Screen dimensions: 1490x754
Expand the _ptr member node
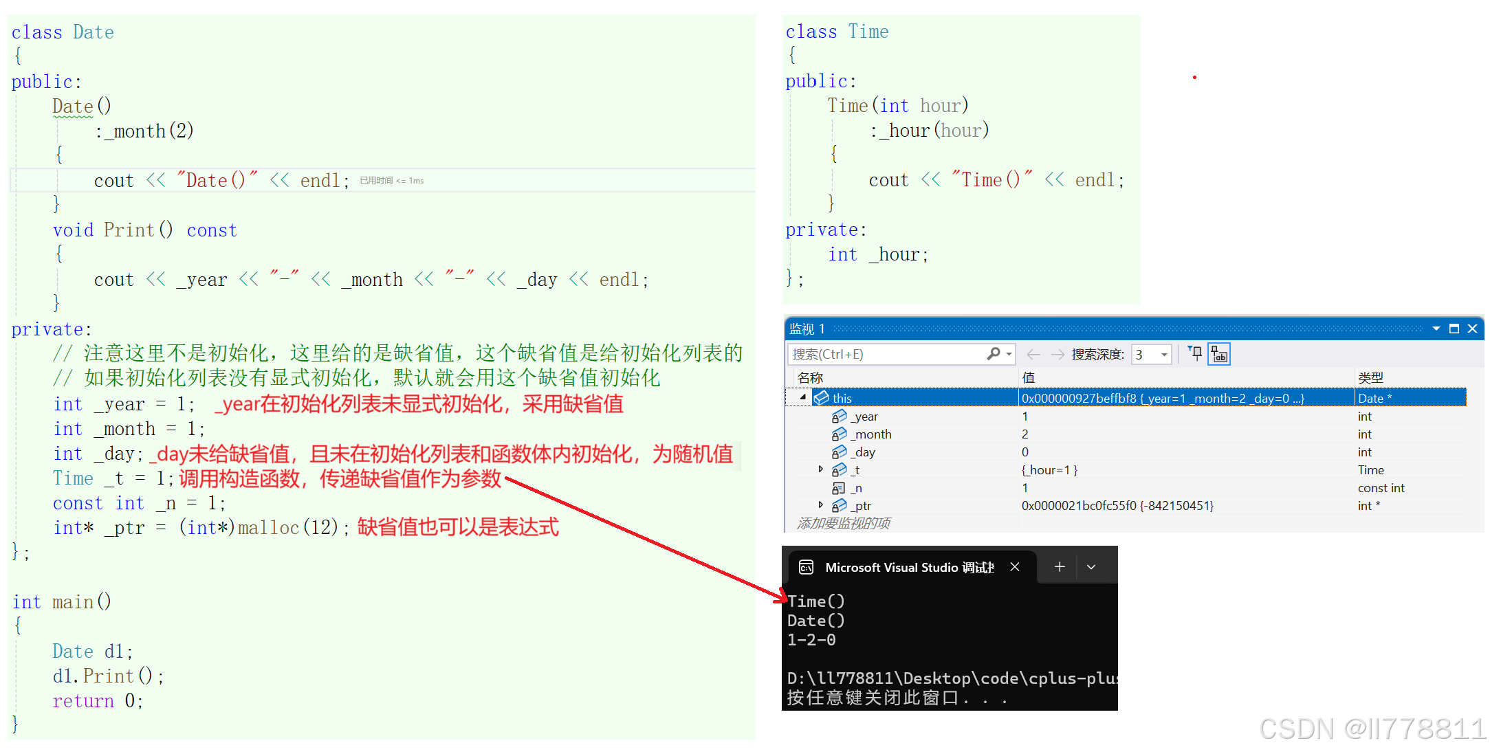point(820,505)
